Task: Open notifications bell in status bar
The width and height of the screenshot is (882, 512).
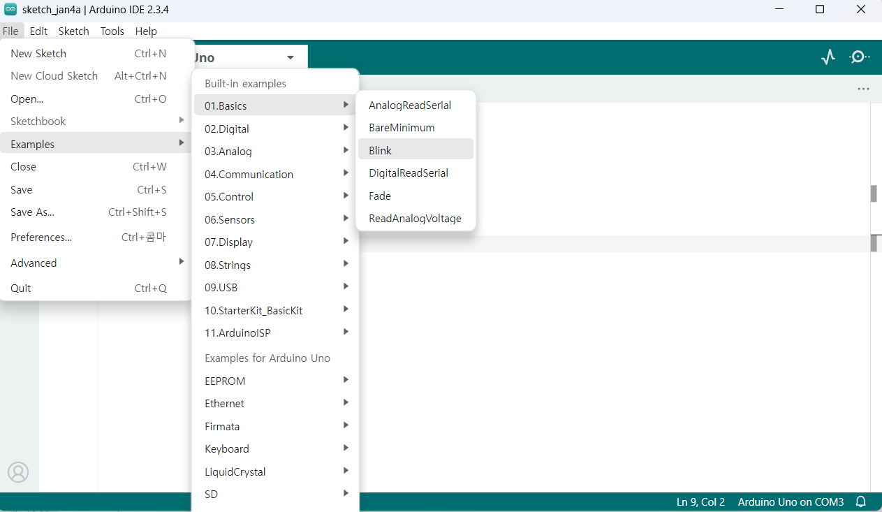Action: tap(861, 502)
